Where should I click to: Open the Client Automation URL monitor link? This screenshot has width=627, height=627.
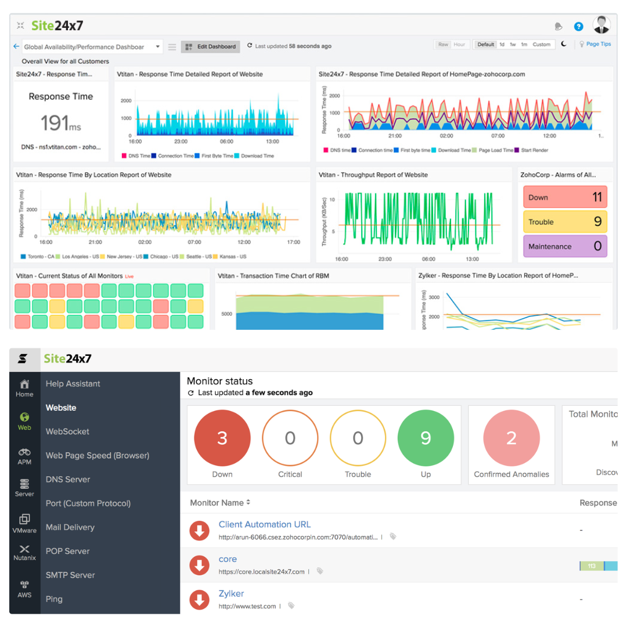click(264, 524)
